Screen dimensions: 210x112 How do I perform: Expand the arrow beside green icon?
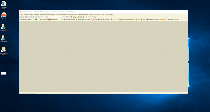pyautogui.click(x=38, y=20)
